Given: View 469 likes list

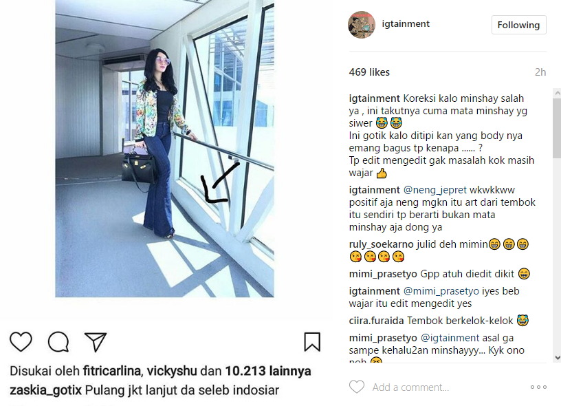Looking at the screenshot, I should pyautogui.click(x=369, y=72).
